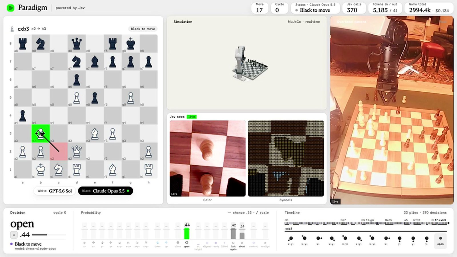The width and height of the screenshot is (457, 257).
Task: Click the grey .42 look again probability bar
Action: click(x=233, y=234)
